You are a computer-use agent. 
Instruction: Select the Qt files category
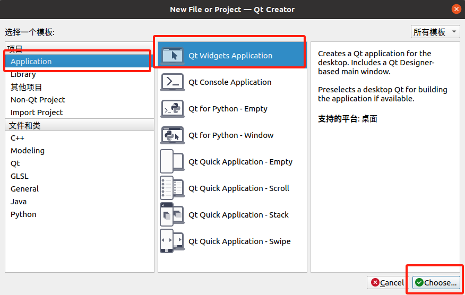pos(80,163)
